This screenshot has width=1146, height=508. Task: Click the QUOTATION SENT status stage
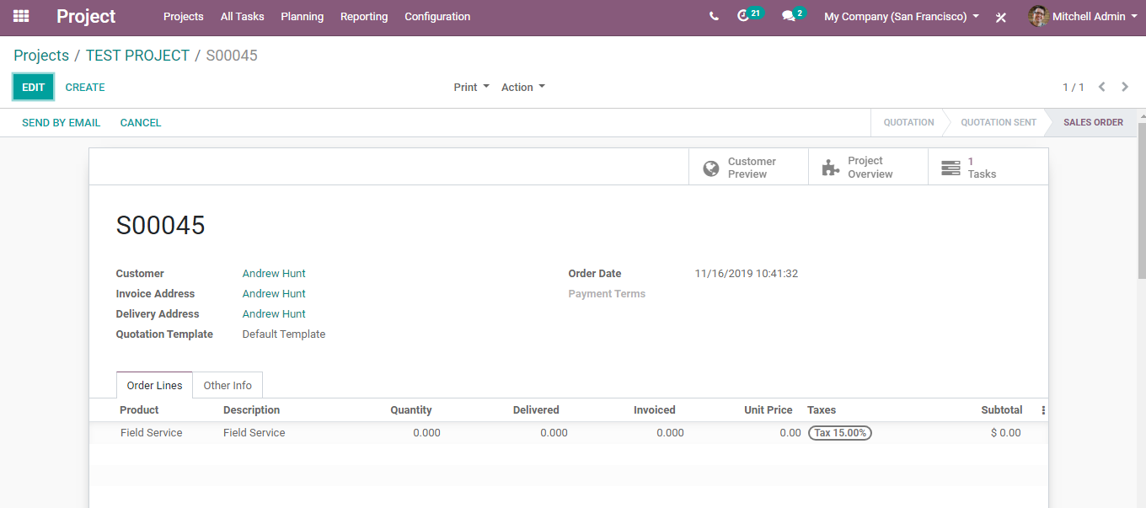(x=999, y=122)
